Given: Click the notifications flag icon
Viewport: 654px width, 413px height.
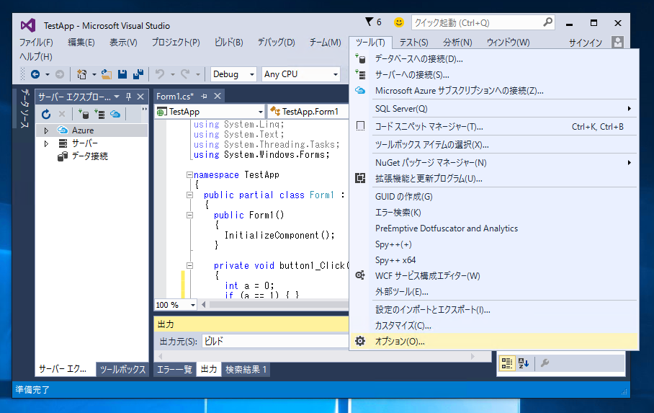Looking at the screenshot, I should [x=369, y=22].
